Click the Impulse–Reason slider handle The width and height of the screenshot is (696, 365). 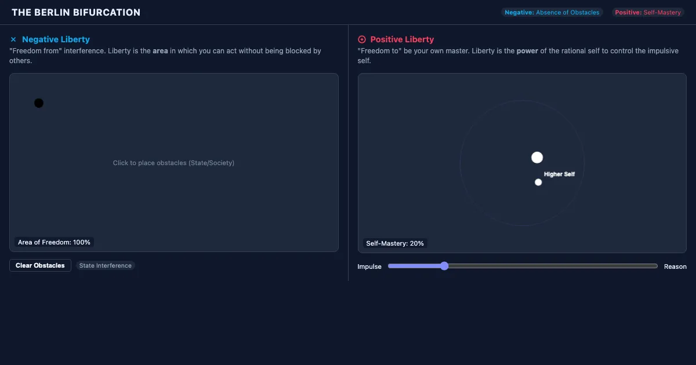pos(444,266)
